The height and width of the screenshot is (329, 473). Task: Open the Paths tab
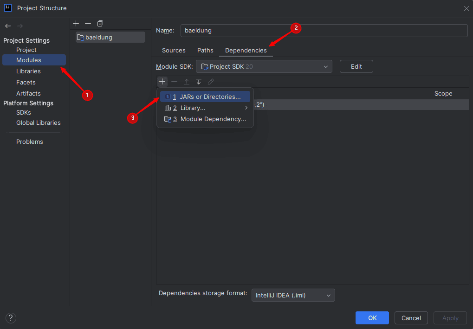(205, 51)
